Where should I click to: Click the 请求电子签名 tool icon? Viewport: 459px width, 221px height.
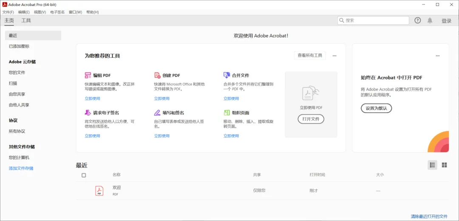[x=88, y=113]
